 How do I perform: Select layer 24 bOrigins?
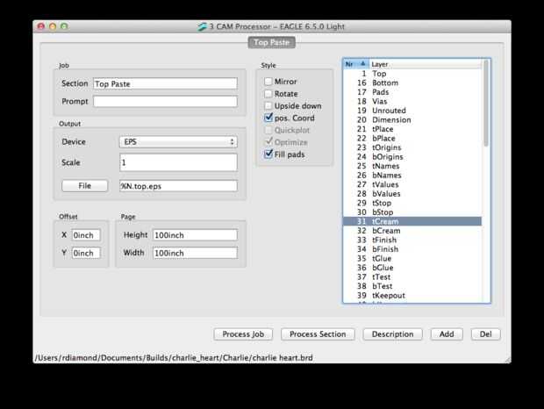pos(412,157)
